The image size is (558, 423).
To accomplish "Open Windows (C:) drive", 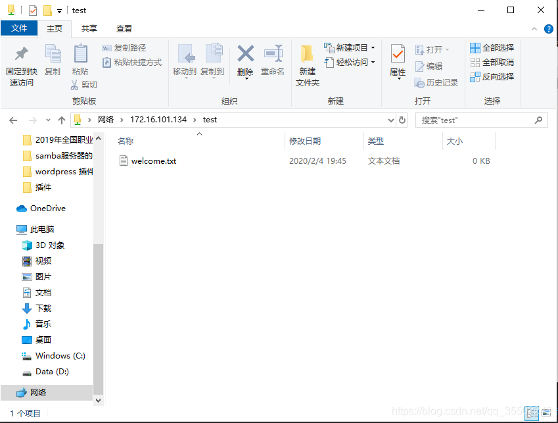I will click(53, 356).
